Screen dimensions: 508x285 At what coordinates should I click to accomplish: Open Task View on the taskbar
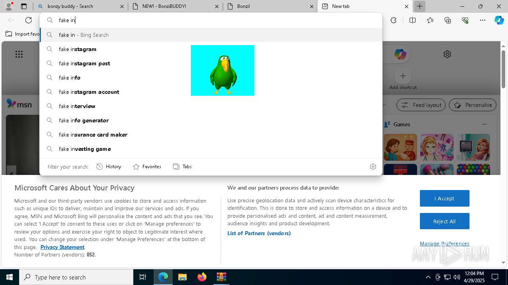pos(143,277)
